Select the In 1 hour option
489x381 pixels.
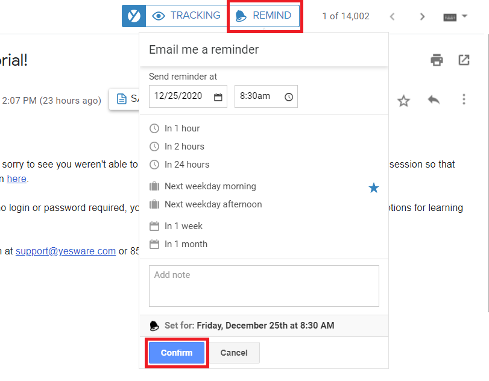pyautogui.click(x=181, y=128)
